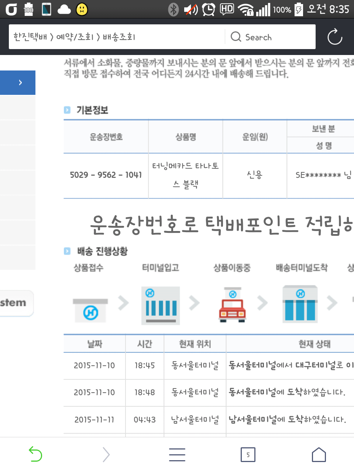Screen dimensions: 354x472
Task: Tap the green back arrow icon
Action: pyautogui.click(x=35, y=454)
